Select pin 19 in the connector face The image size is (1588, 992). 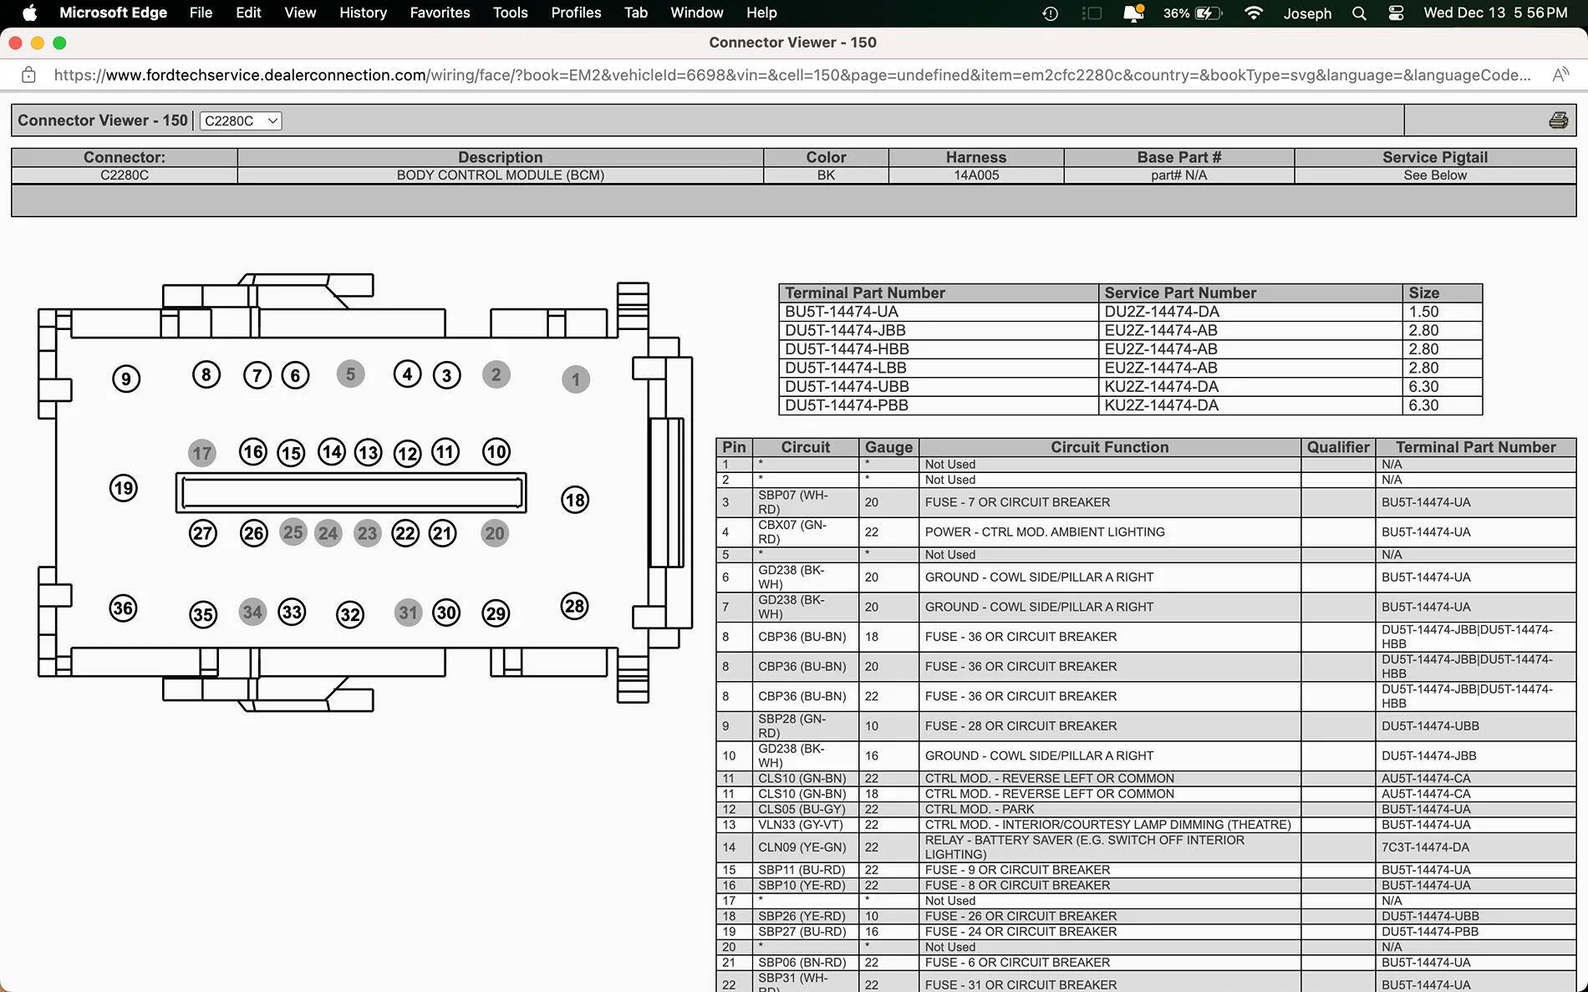pos(124,488)
